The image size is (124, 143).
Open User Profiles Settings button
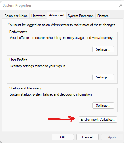(x=103, y=77)
